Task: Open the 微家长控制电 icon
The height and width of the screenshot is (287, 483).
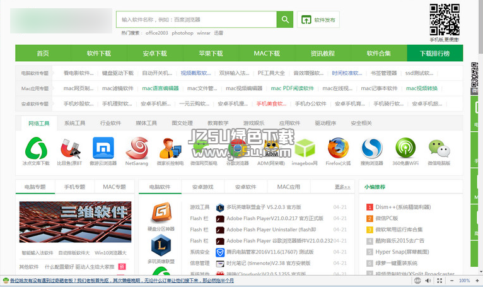Action: [x=170, y=148]
